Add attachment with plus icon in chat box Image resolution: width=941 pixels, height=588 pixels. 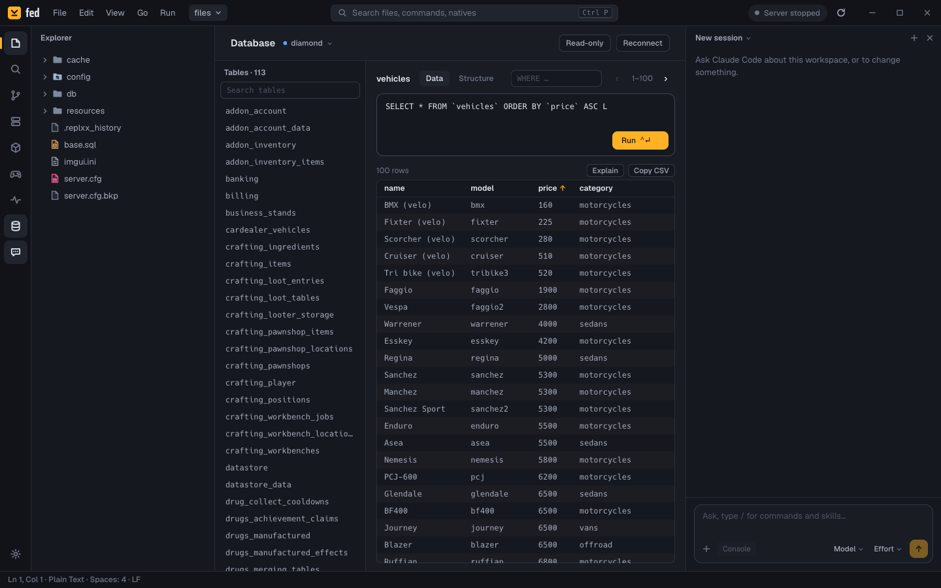(706, 549)
